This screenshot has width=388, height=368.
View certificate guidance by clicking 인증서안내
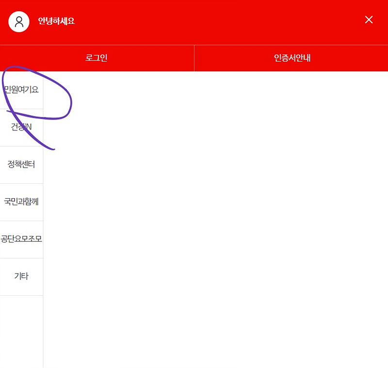(291, 58)
